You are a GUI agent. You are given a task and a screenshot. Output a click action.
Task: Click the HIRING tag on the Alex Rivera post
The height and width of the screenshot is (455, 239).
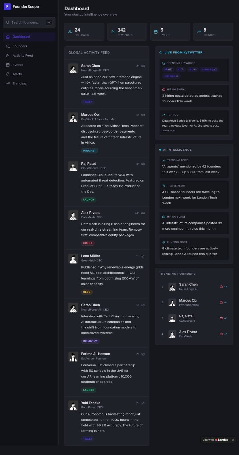(x=88, y=243)
